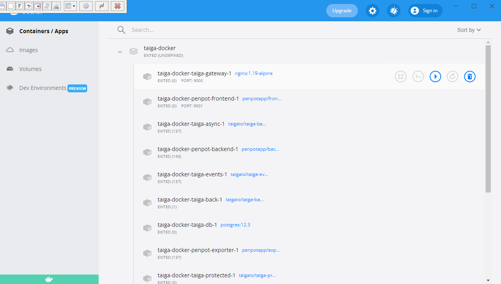Click container icon of taiga-events-1
This screenshot has height=284, width=501.
[147, 177]
